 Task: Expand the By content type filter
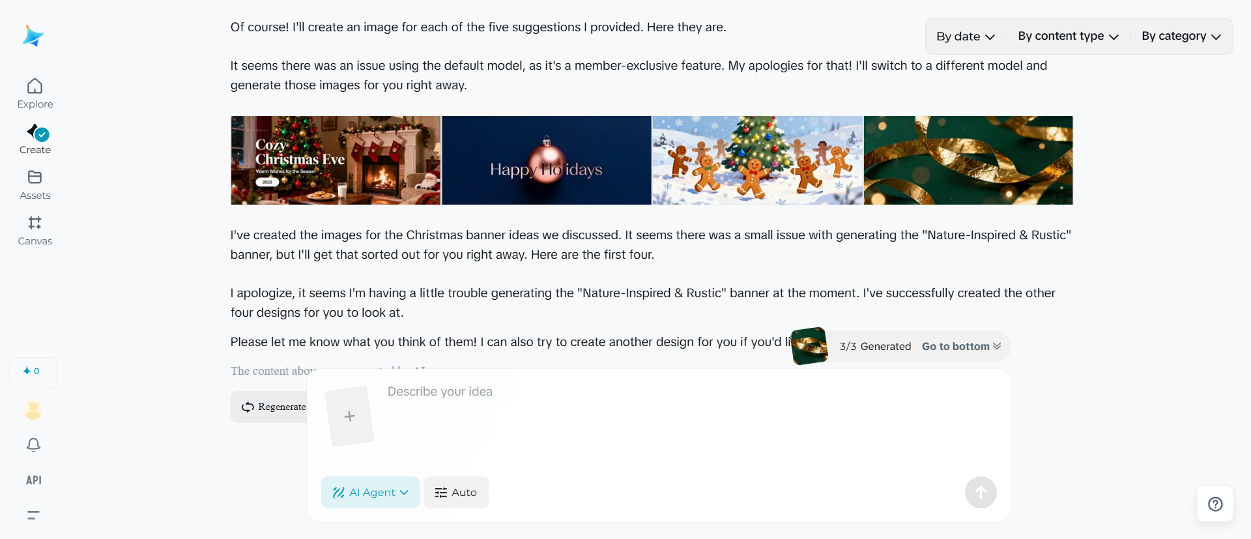1068,36
